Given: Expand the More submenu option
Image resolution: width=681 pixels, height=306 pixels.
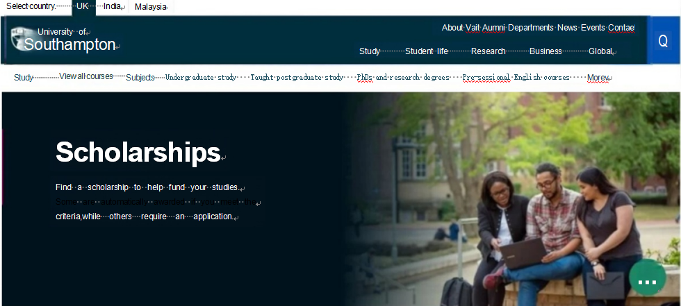Looking at the screenshot, I should (598, 78).
